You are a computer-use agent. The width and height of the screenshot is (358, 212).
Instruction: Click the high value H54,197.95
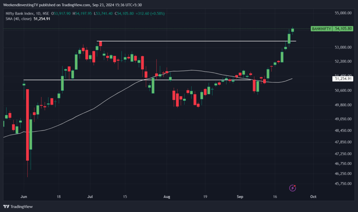coord(82,14)
